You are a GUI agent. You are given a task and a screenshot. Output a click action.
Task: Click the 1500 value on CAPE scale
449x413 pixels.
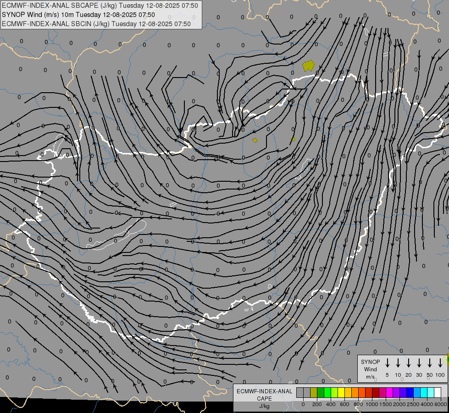[386, 404]
